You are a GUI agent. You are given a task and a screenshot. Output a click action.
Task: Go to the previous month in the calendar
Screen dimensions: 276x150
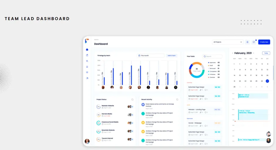pos(233,53)
